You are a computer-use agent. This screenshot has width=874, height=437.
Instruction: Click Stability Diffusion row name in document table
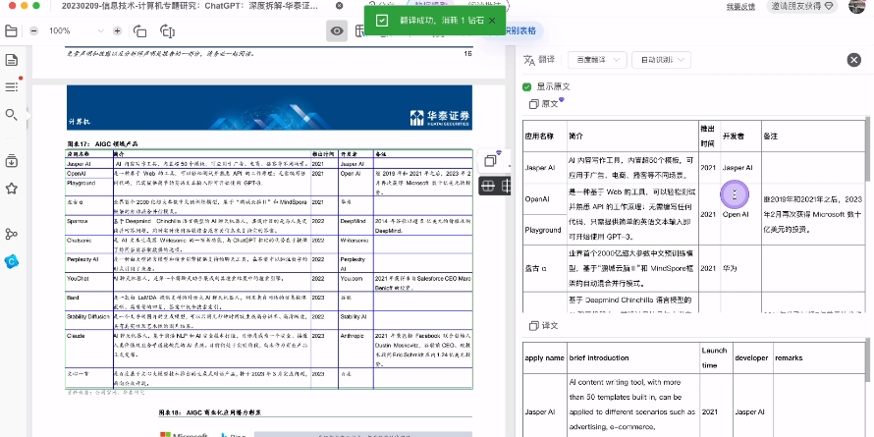(x=88, y=316)
